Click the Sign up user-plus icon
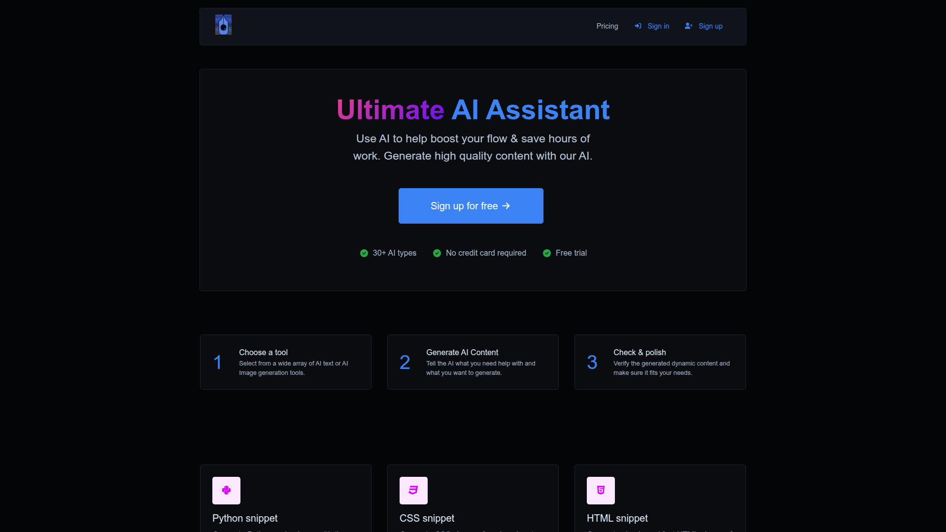This screenshot has height=532, width=946. 689,26
